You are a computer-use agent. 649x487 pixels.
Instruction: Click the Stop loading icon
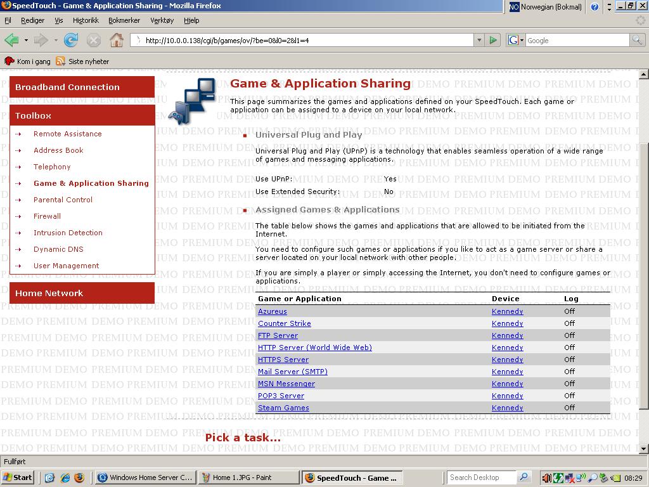click(94, 40)
